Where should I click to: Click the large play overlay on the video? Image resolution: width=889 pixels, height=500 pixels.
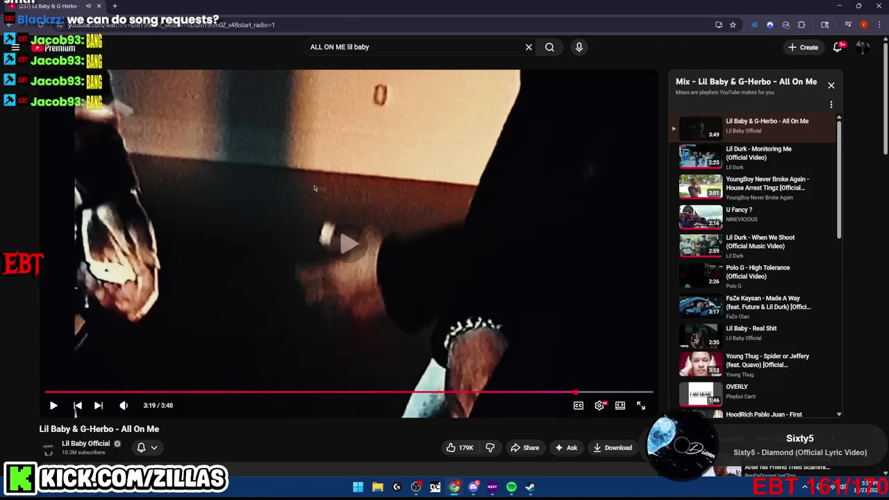tap(349, 243)
